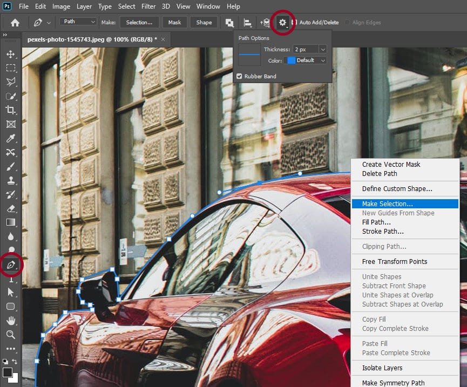Image resolution: width=467 pixels, height=387 pixels.
Task: Select the Eraser tool
Action: tap(11, 209)
